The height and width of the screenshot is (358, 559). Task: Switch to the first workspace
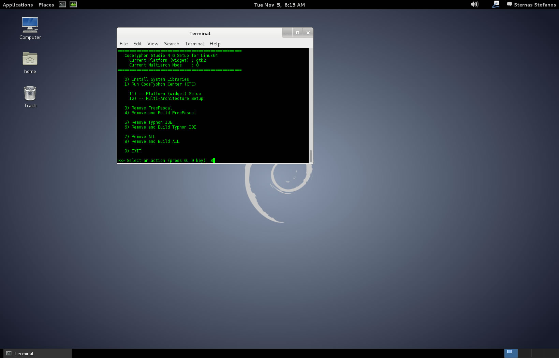pos(511,353)
